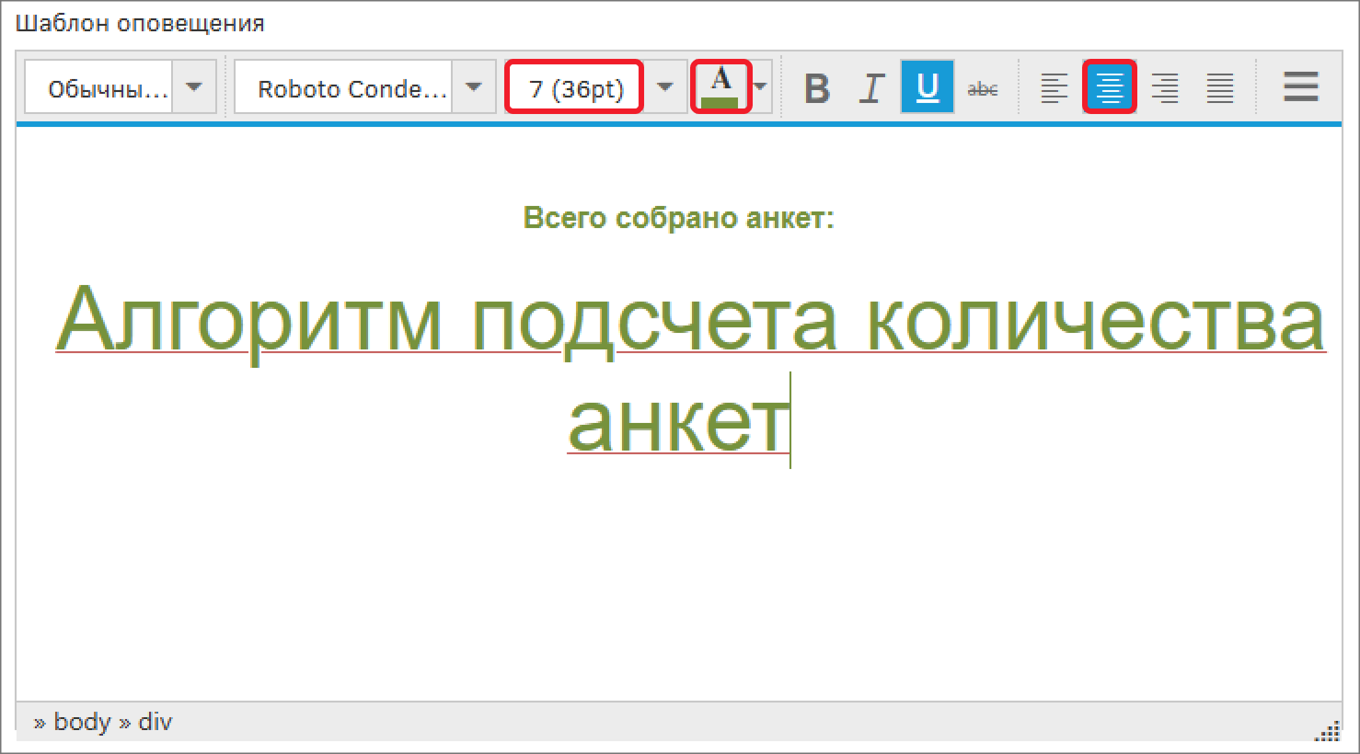Open the font size dropdown arrow
This screenshot has width=1360, height=754.
coord(664,86)
